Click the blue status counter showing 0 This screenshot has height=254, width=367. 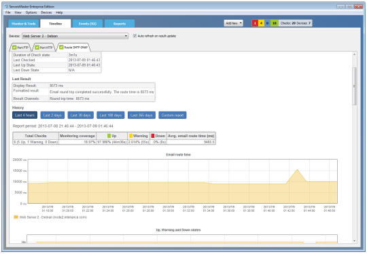click(x=267, y=23)
